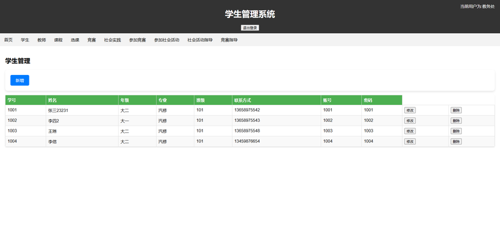
Task: Click the 学号 column header
Action: [x=26, y=100]
